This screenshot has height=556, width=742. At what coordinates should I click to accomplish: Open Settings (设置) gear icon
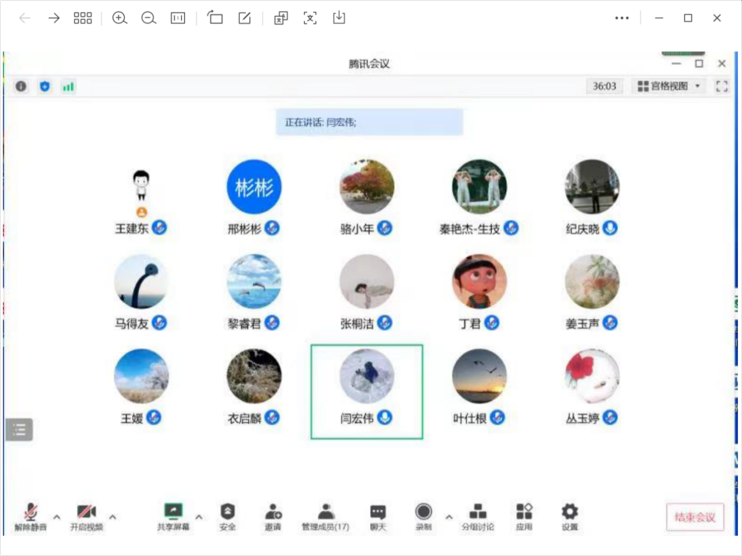[569, 513]
